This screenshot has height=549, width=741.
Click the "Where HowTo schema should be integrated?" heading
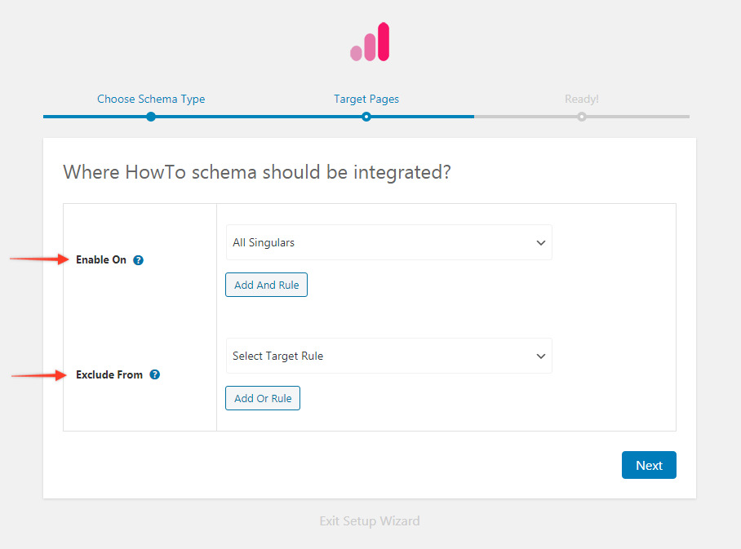257,173
